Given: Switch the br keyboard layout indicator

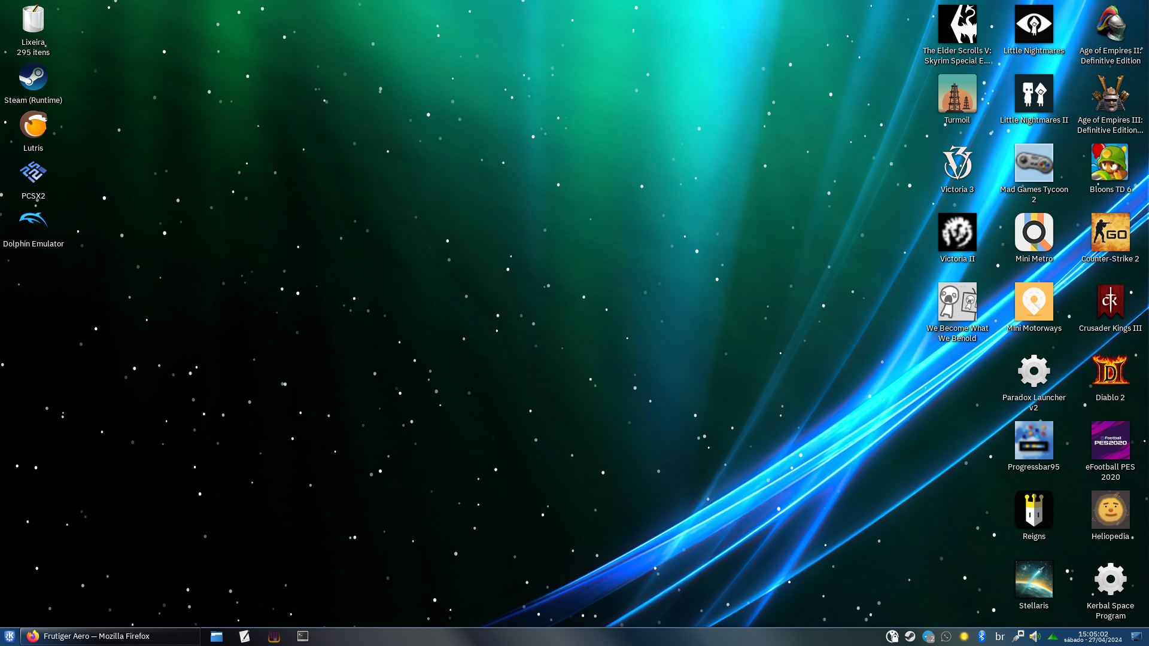Looking at the screenshot, I should point(999,636).
